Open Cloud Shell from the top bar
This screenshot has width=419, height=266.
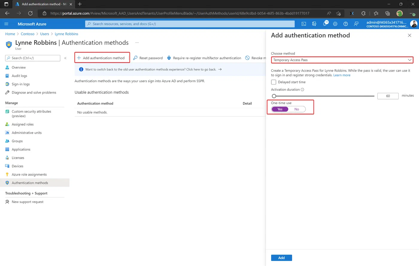[303, 24]
